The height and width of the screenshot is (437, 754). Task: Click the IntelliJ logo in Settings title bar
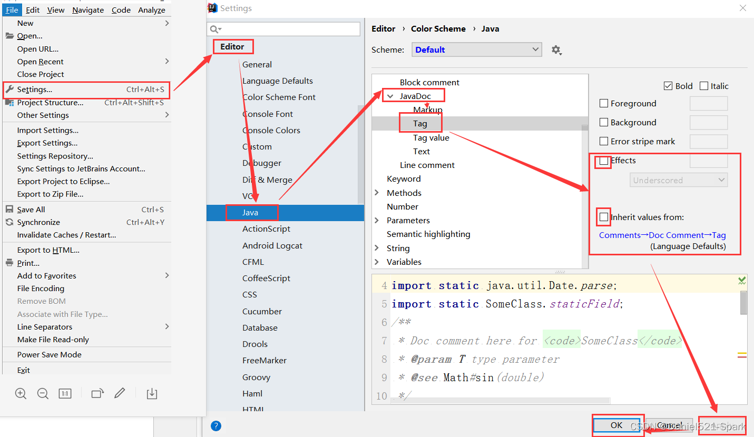pos(212,8)
